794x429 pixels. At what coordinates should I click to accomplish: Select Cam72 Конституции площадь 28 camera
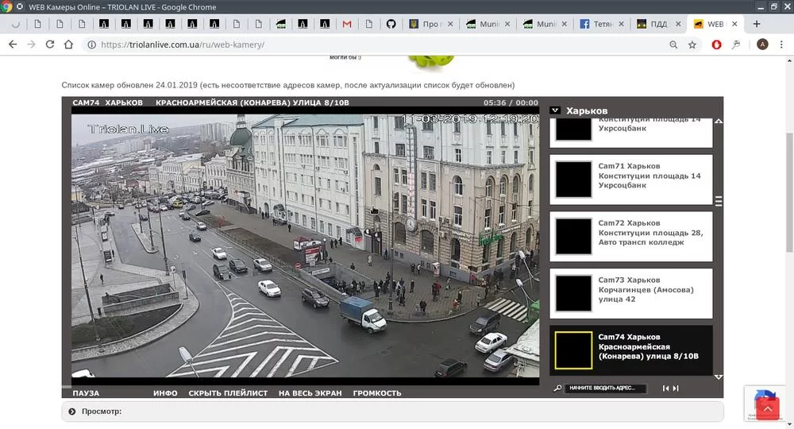(x=632, y=233)
